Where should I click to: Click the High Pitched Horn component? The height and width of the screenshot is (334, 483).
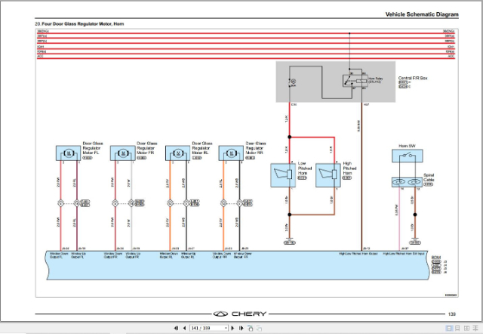(x=328, y=175)
